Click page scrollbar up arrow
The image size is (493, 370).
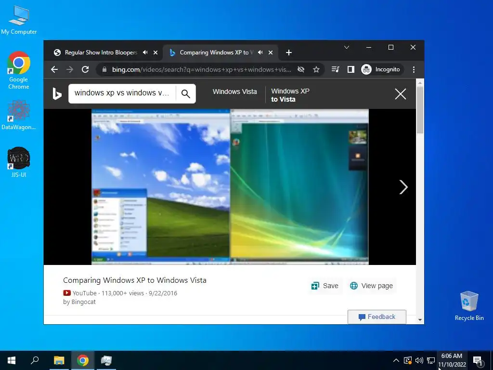(420, 83)
